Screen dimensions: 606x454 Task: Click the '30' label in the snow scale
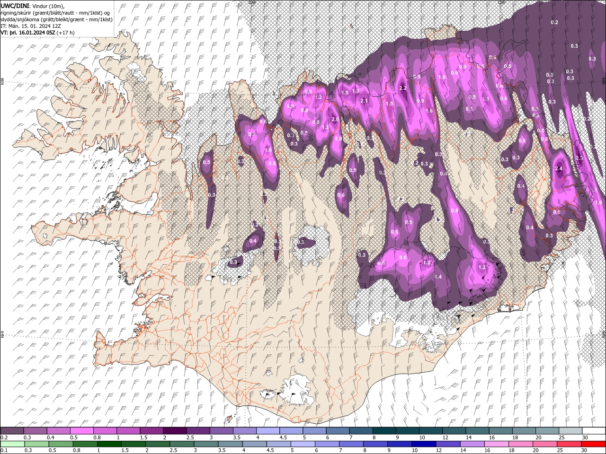click(x=586, y=437)
